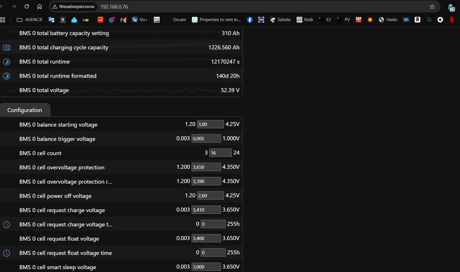Click clock icon beside request float voltage time
Image resolution: width=460 pixels, height=272 pixels.
7,253
